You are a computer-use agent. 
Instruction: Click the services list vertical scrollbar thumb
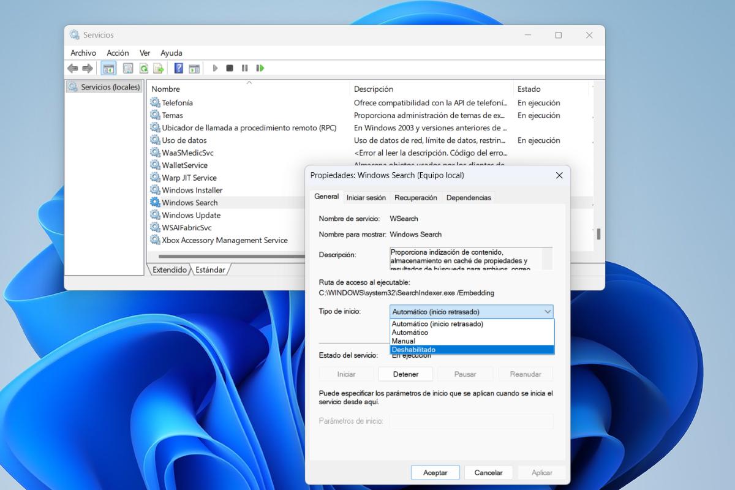[598, 233]
